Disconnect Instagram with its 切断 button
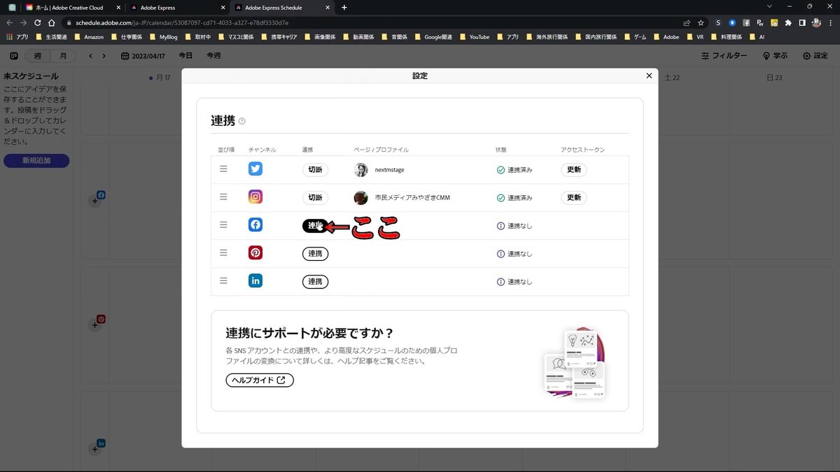 tap(315, 198)
